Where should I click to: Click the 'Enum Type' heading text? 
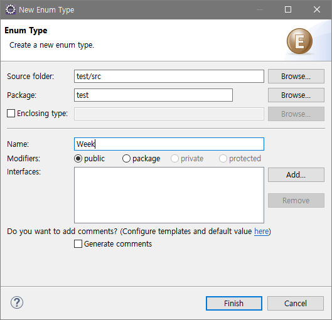pos(26,31)
